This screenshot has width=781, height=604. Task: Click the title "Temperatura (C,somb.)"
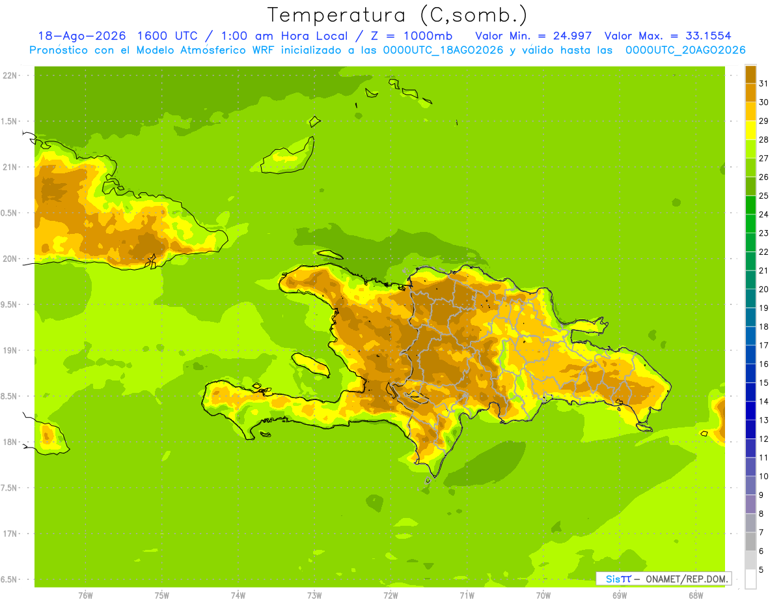click(x=398, y=15)
